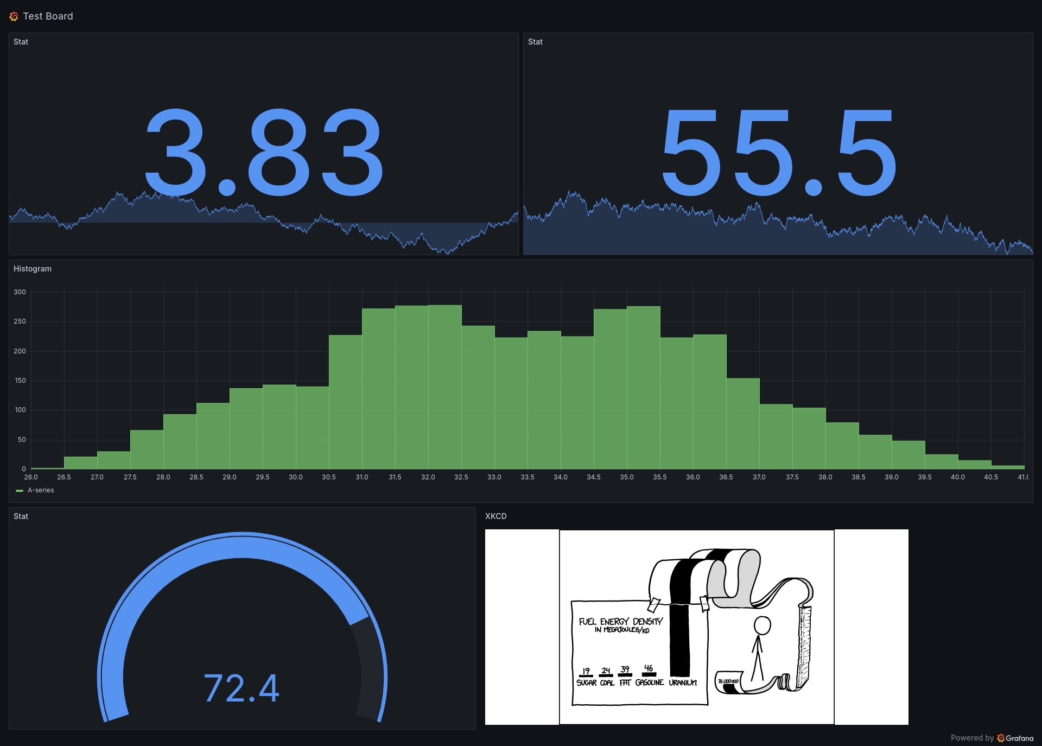Screen dimensions: 1042x746
Task: Open the title menu of the gauge Stat panel
Action: click(x=21, y=516)
